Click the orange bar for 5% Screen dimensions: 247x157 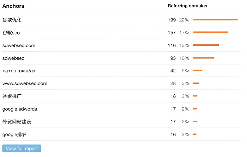(x=198, y=70)
